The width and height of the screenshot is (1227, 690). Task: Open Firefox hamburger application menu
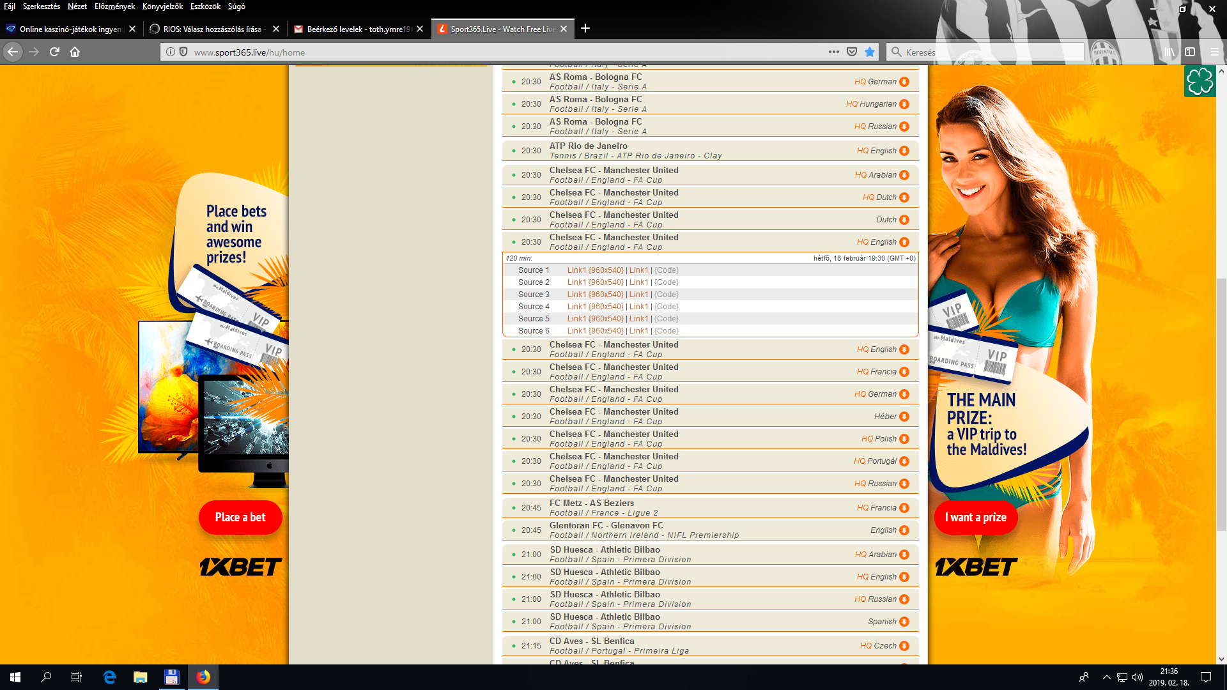(1214, 52)
